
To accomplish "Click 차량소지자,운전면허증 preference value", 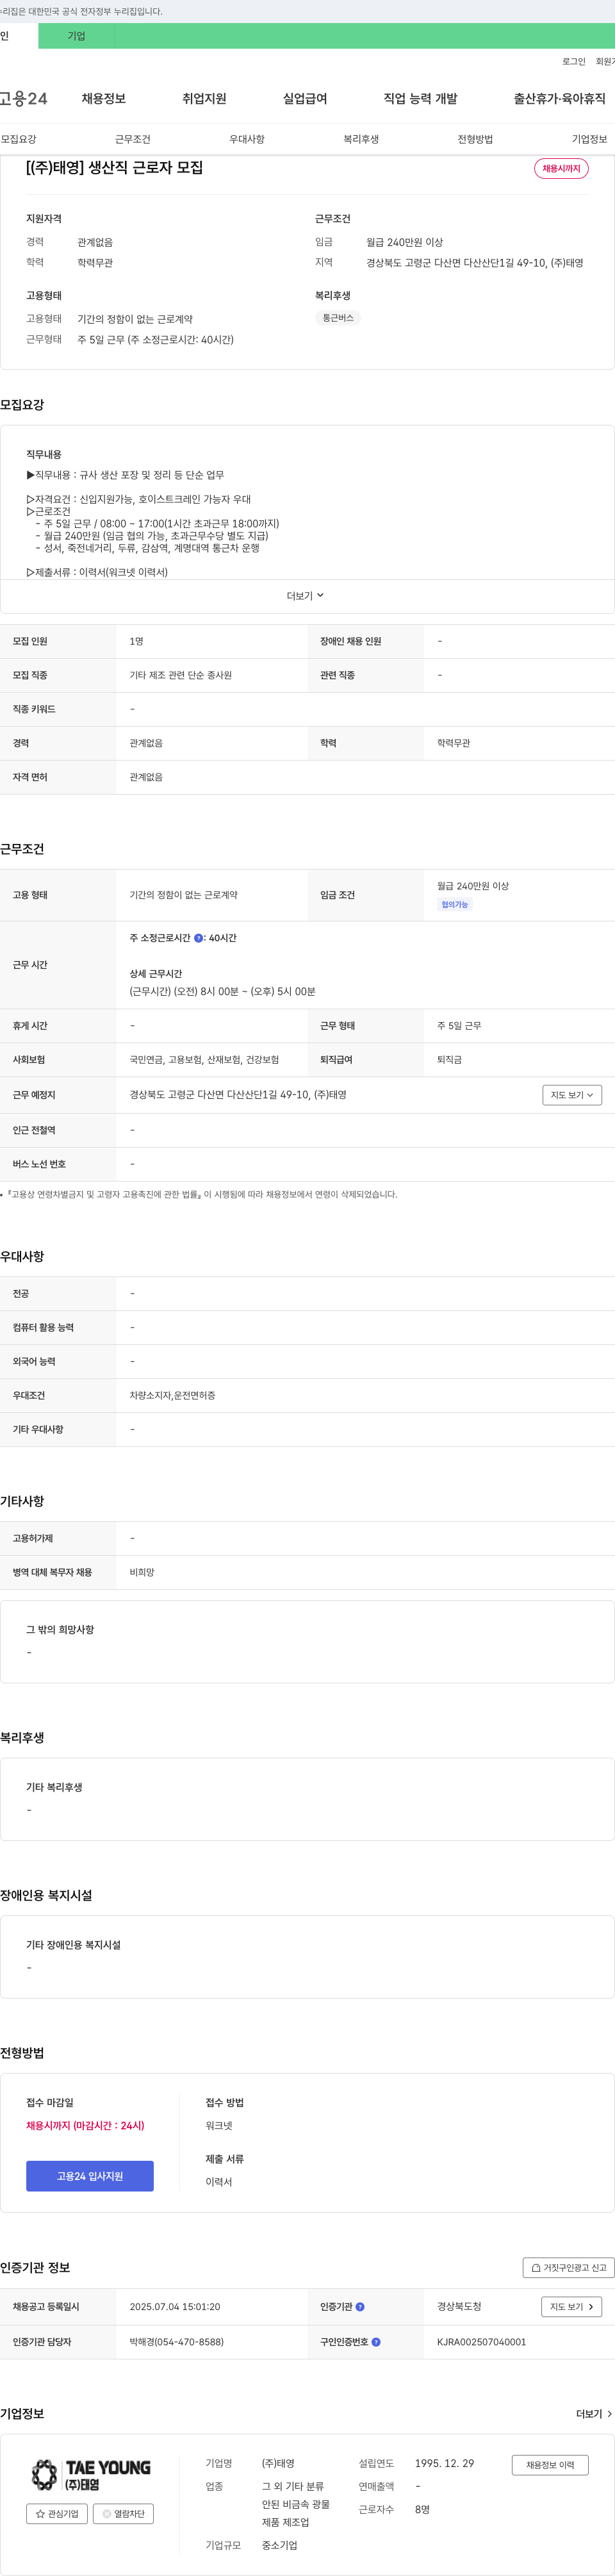I will [x=172, y=1395].
